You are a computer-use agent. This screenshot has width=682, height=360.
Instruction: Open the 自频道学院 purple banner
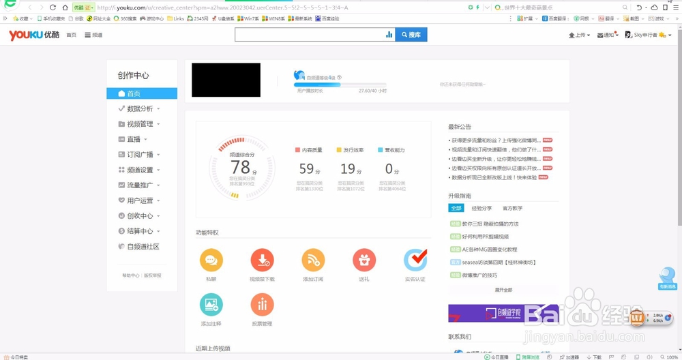coord(503,314)
